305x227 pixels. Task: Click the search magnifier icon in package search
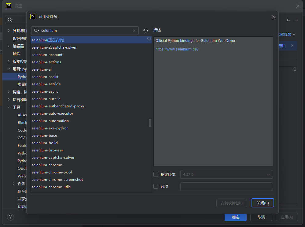(x=37, y=31)
